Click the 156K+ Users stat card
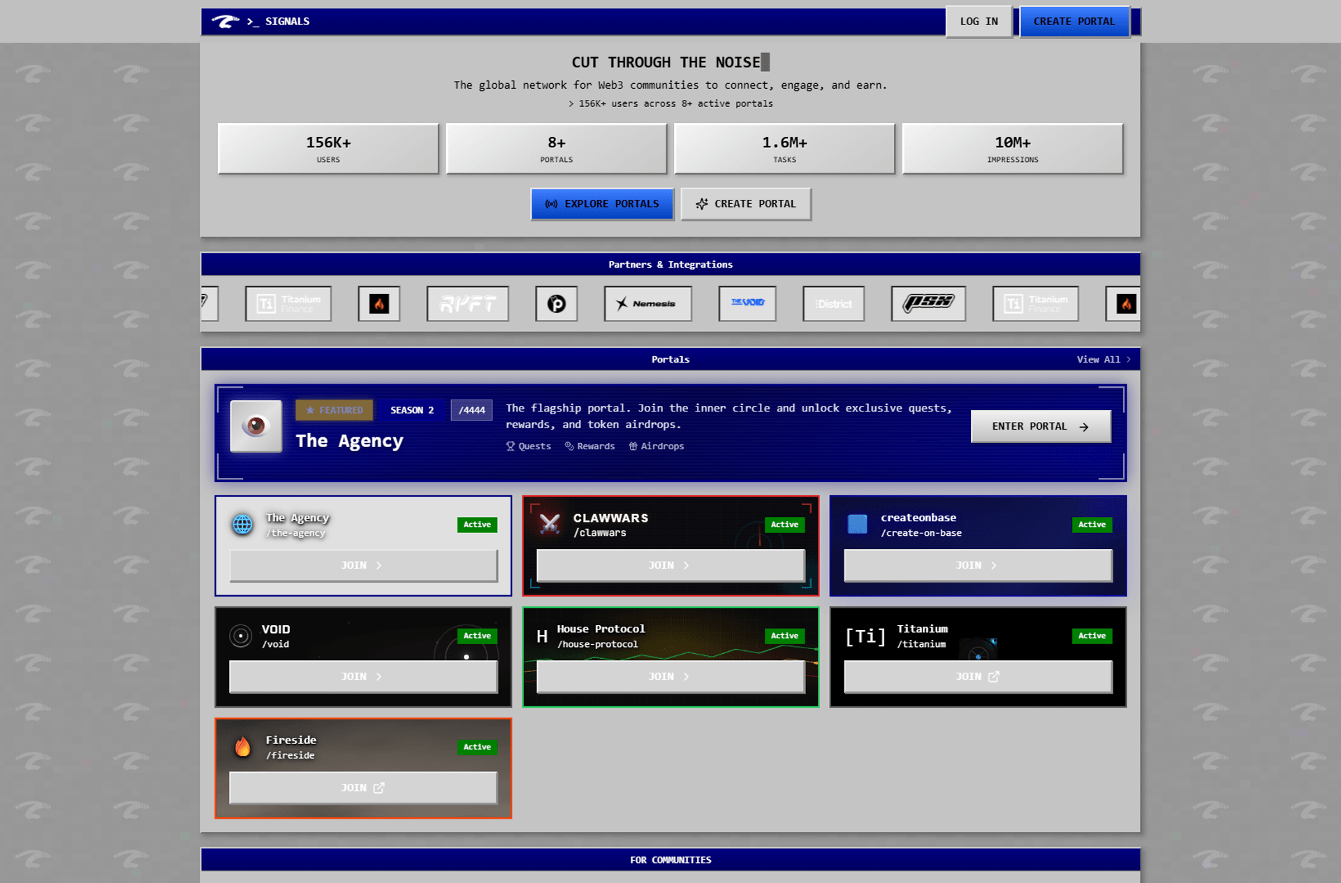The width and height of the screenshot is (1341, 883). (328, 149)
